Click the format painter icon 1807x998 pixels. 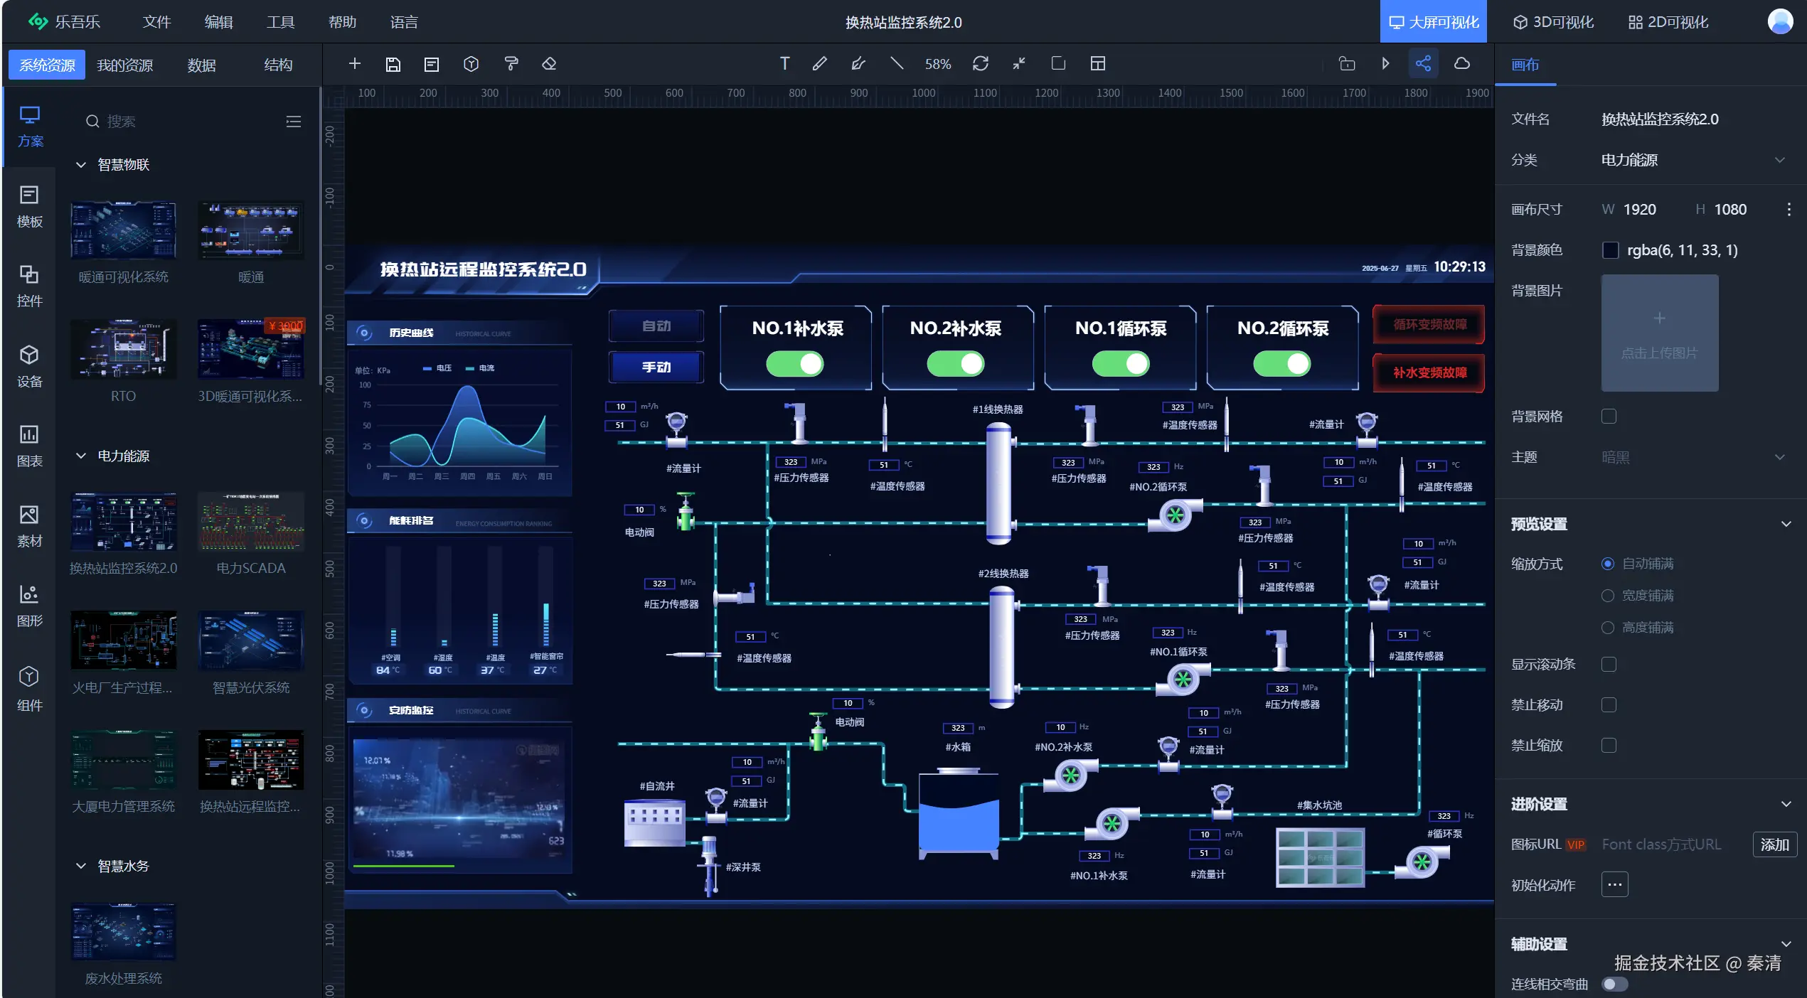point(511,64)
